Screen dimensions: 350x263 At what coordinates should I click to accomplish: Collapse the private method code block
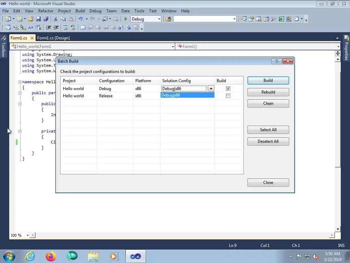click(20, 131)
